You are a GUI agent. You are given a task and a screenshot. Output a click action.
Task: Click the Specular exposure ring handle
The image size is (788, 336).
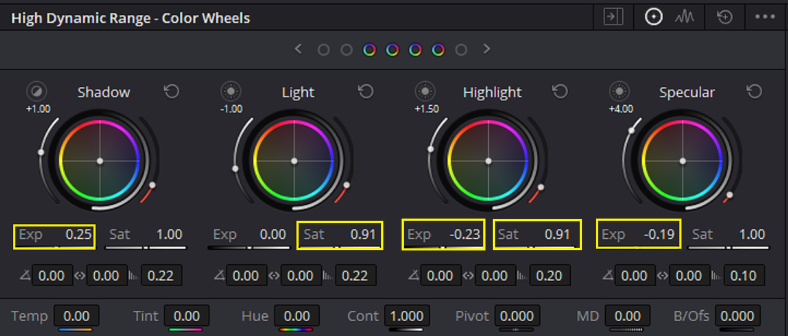click(x=631, y=130)
